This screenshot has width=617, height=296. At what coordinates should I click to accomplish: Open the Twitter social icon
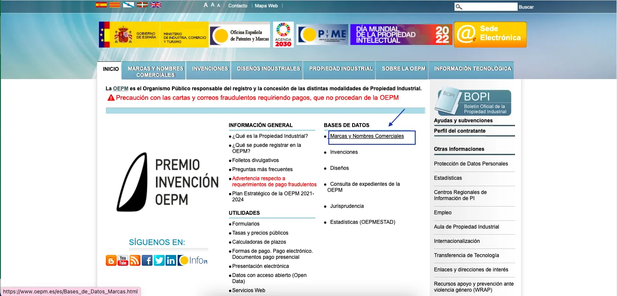[x=159, y=261]
